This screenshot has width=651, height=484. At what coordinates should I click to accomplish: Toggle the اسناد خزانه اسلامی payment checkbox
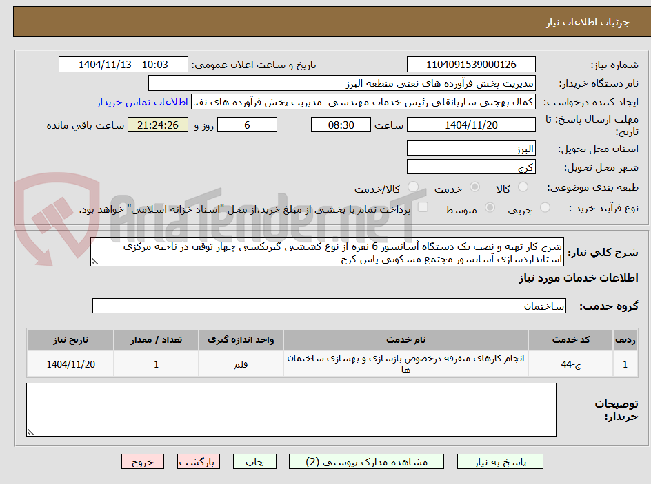[x=423, y=207]
